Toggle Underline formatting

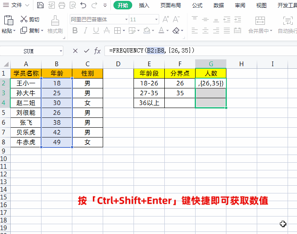tap(96, 30)
